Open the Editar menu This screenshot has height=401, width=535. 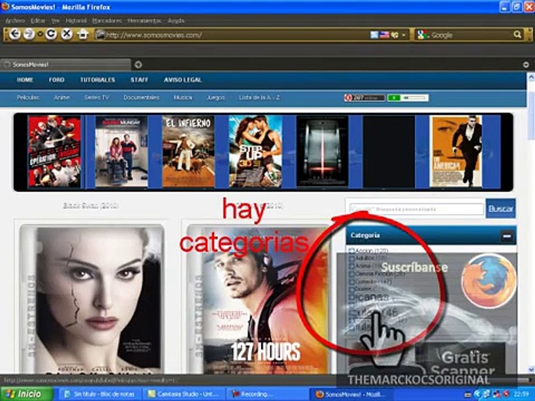(37, 21)
